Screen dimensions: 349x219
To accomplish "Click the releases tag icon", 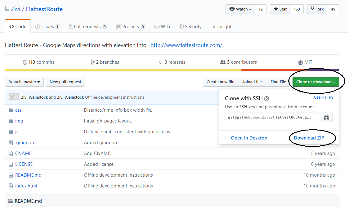I will [x=161, y=62].
